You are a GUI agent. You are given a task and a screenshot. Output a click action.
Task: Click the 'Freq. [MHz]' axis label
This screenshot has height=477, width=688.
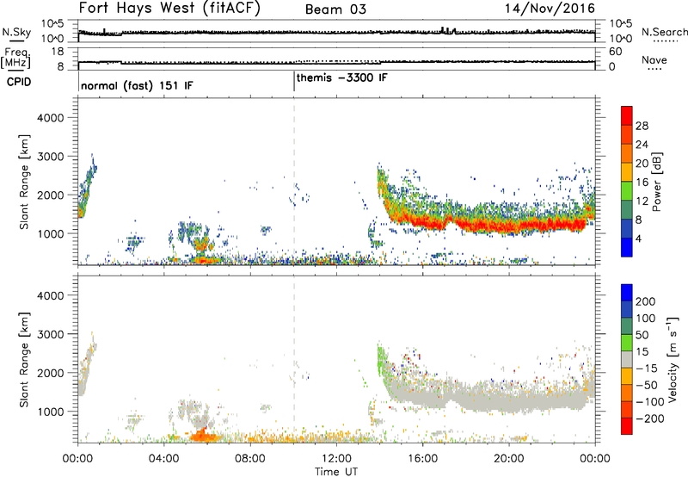point(15,58)
